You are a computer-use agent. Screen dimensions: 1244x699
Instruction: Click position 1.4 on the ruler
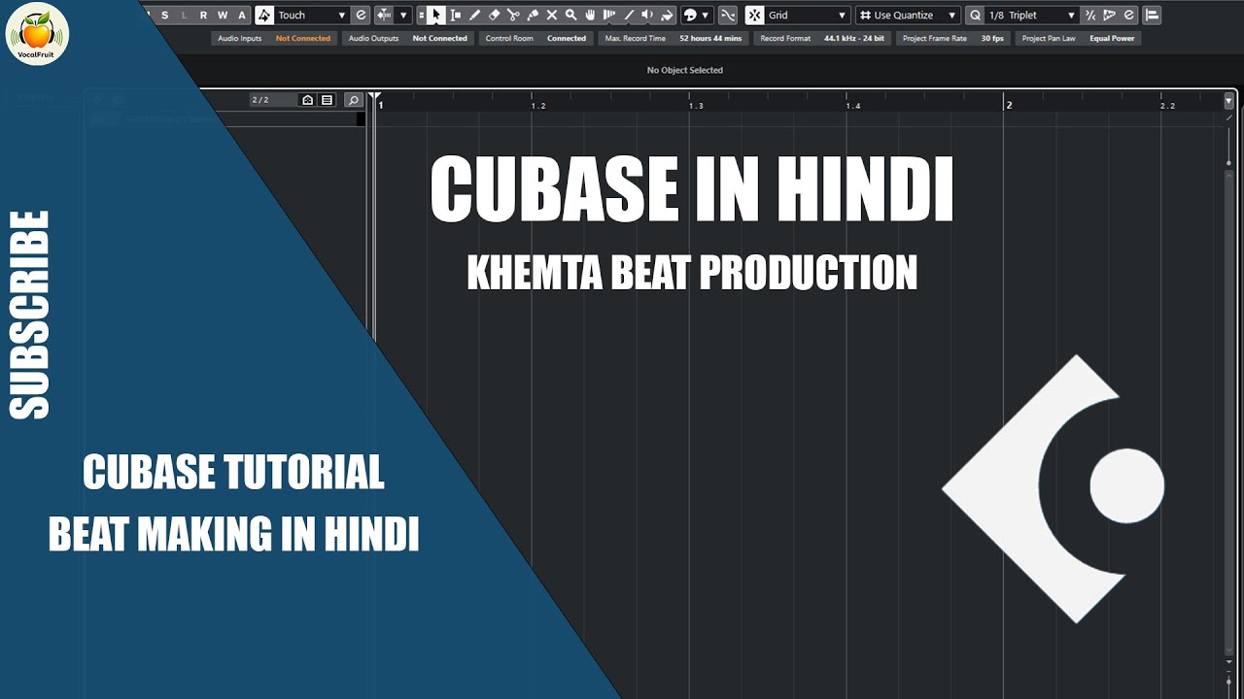tap(852, 105)
